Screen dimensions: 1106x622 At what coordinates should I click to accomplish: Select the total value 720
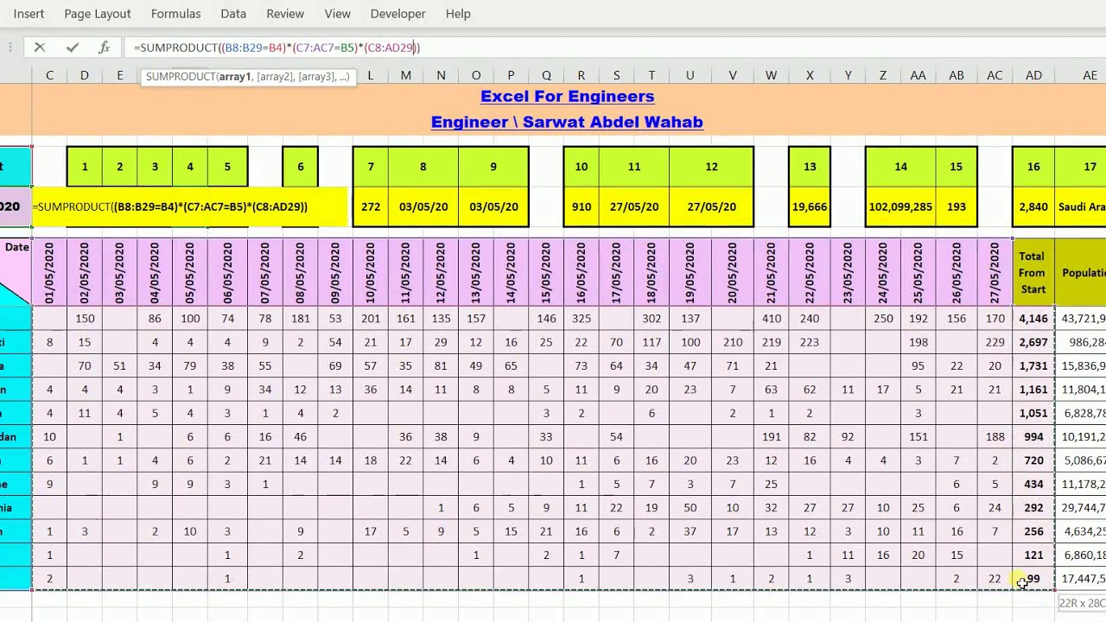[x=1033, y=460]
